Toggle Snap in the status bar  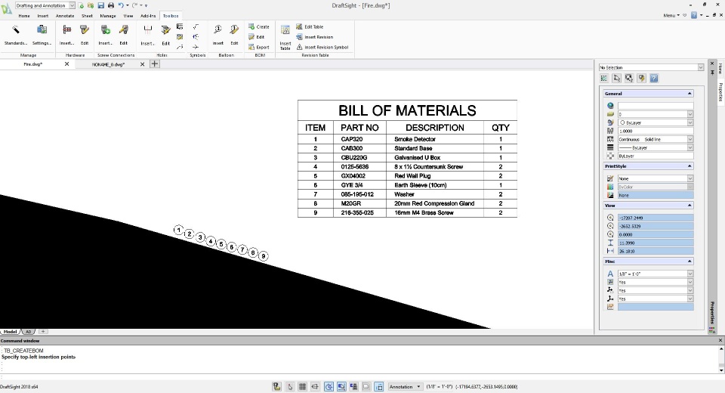click(290, 386)
